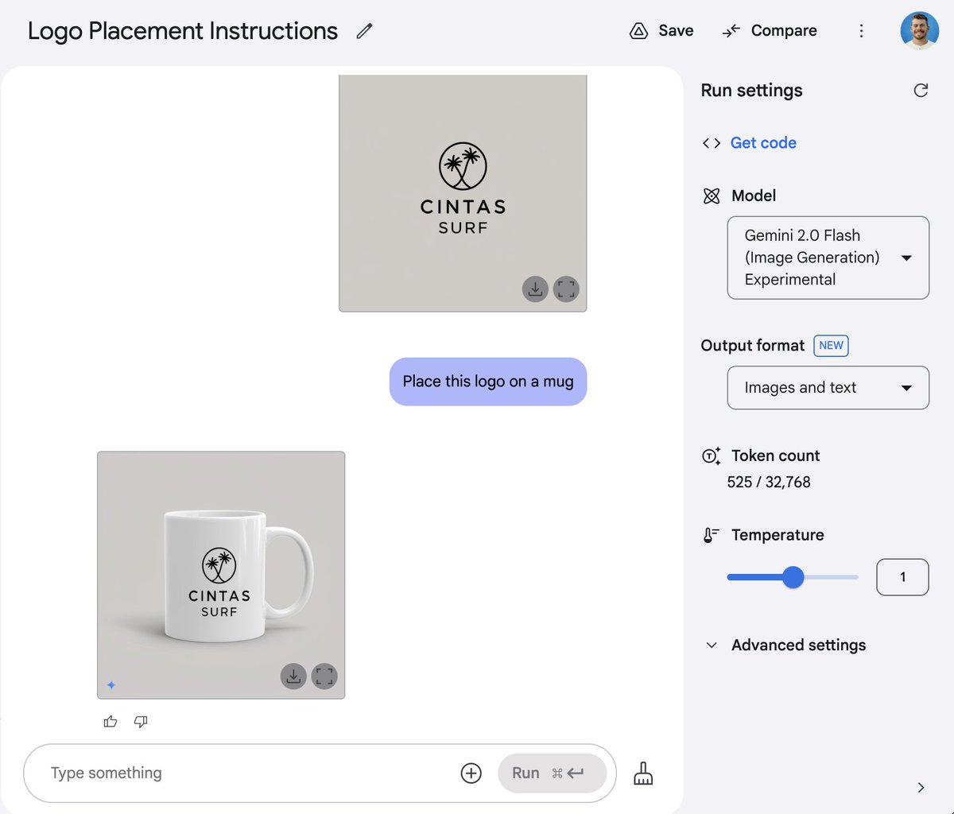Download the Cintas Surf logo image
The image size is (954, 814).
[536, 289]
